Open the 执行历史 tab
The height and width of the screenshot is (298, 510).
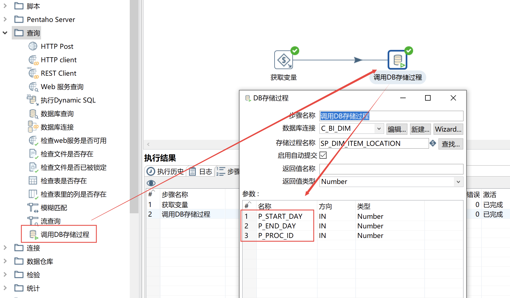pyautogui.click(x=166, y=172)
